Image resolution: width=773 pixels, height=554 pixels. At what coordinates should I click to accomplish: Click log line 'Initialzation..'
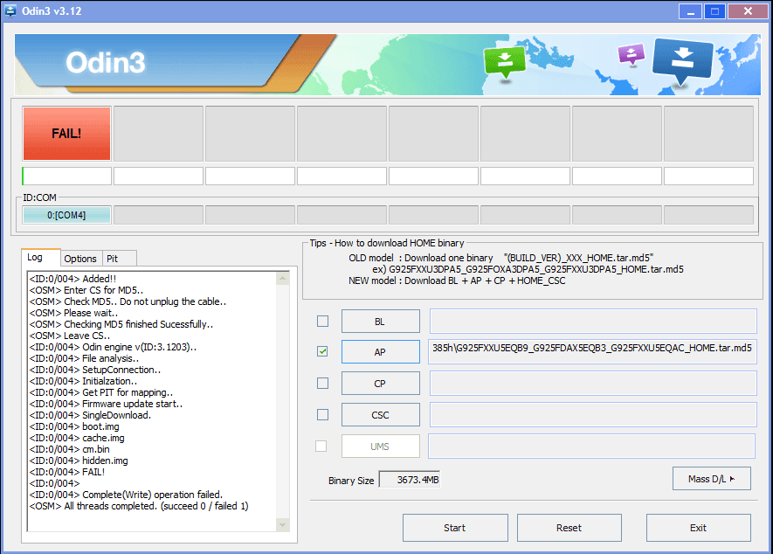[83, 381]
